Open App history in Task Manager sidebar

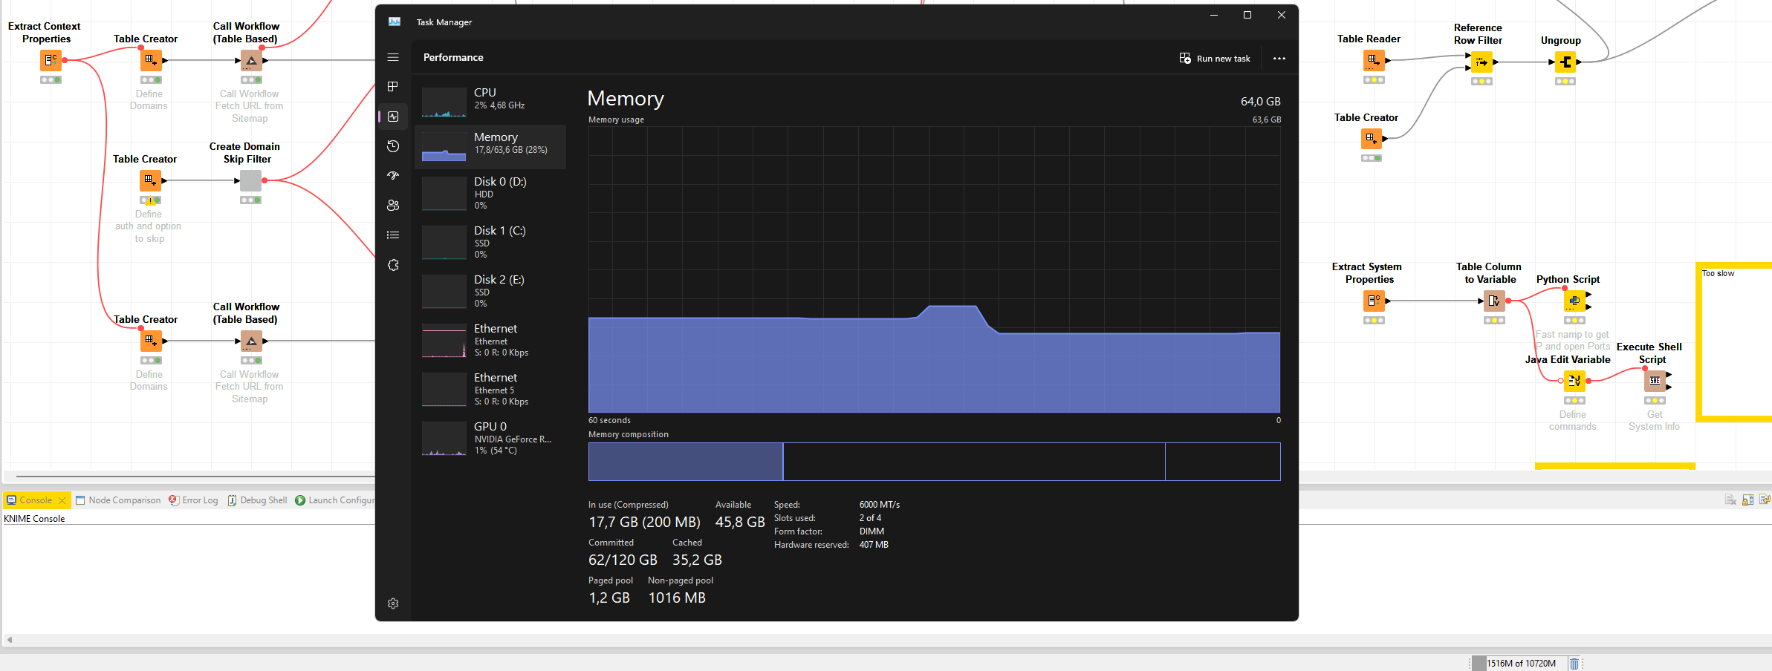coord(393,146)
